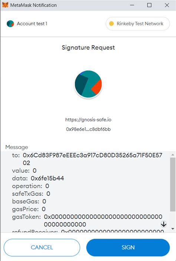Cancel the signature request
Viewport: 176px width, 261px height.
(42, 247)
